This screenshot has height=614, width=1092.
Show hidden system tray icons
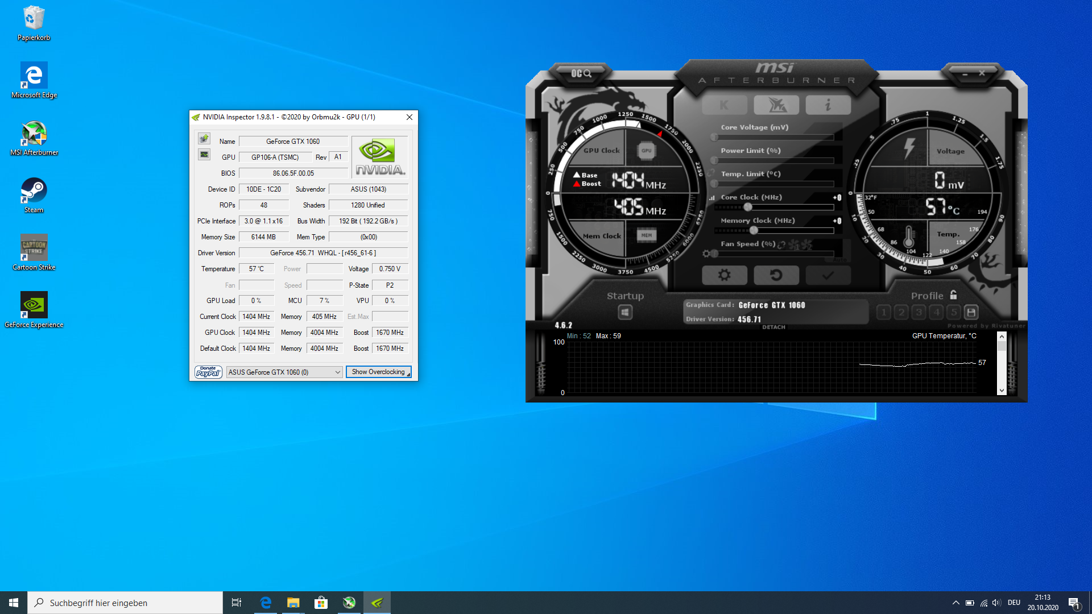[955, 603]
